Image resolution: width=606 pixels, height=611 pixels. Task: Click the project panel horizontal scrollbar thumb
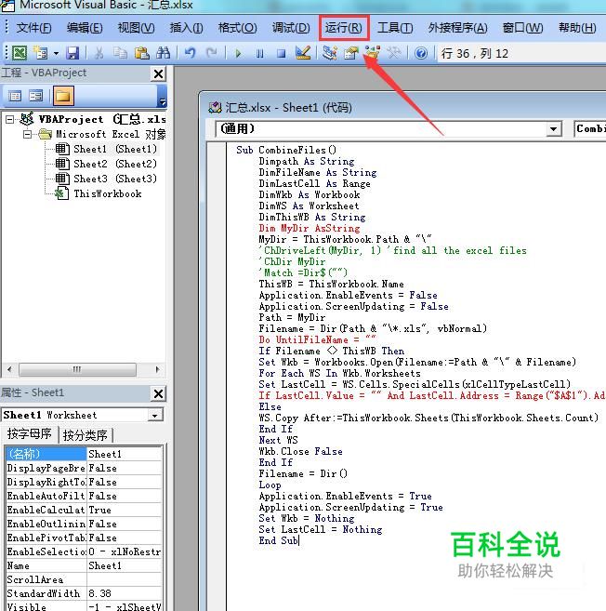pos(77,369)
